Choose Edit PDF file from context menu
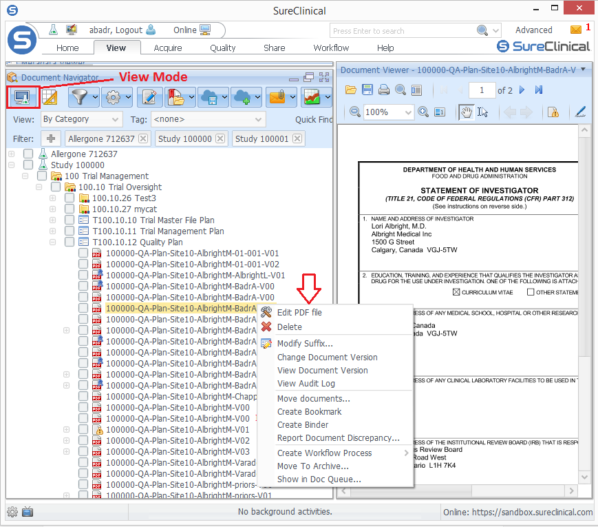 pyautogui.click(x=299, y=312)
